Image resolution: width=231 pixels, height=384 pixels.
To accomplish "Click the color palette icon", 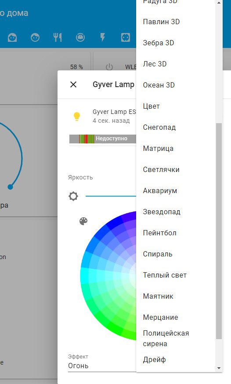I will point(83,221).
